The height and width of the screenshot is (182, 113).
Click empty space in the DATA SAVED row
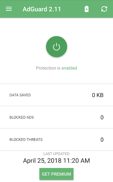click(61, 95)
